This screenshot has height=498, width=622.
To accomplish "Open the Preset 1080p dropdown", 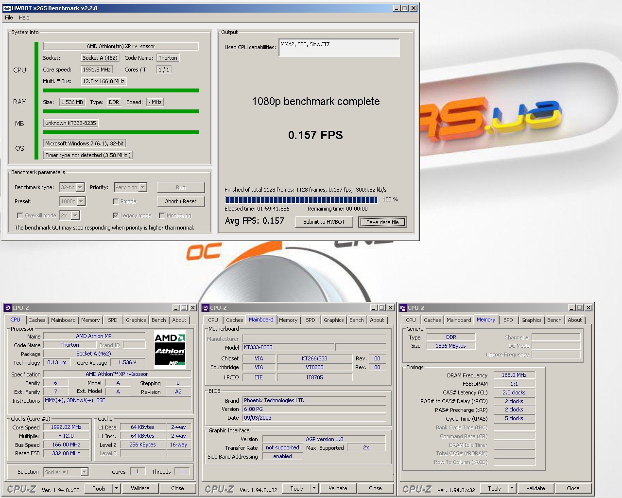I will (81, 201).
